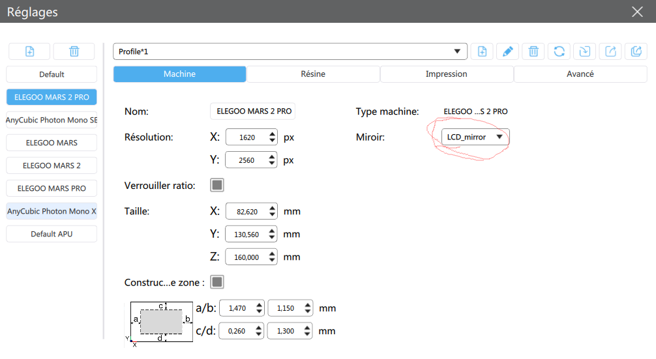Expand the Miroir LCD_mirror dropdown
This screenshot has height=359, width=656.
(x=475, y=137)
